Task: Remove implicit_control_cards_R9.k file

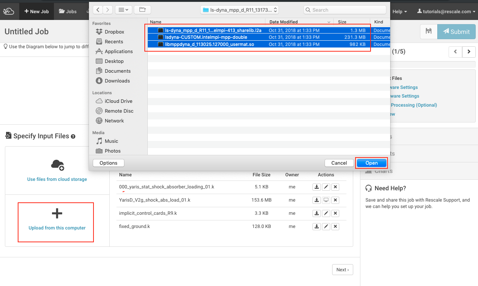Action: click(335, 213)
